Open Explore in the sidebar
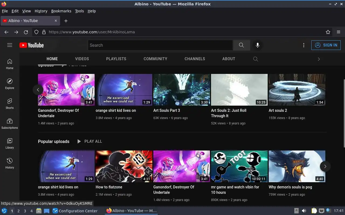345x215 pixels. coord(10,84)
